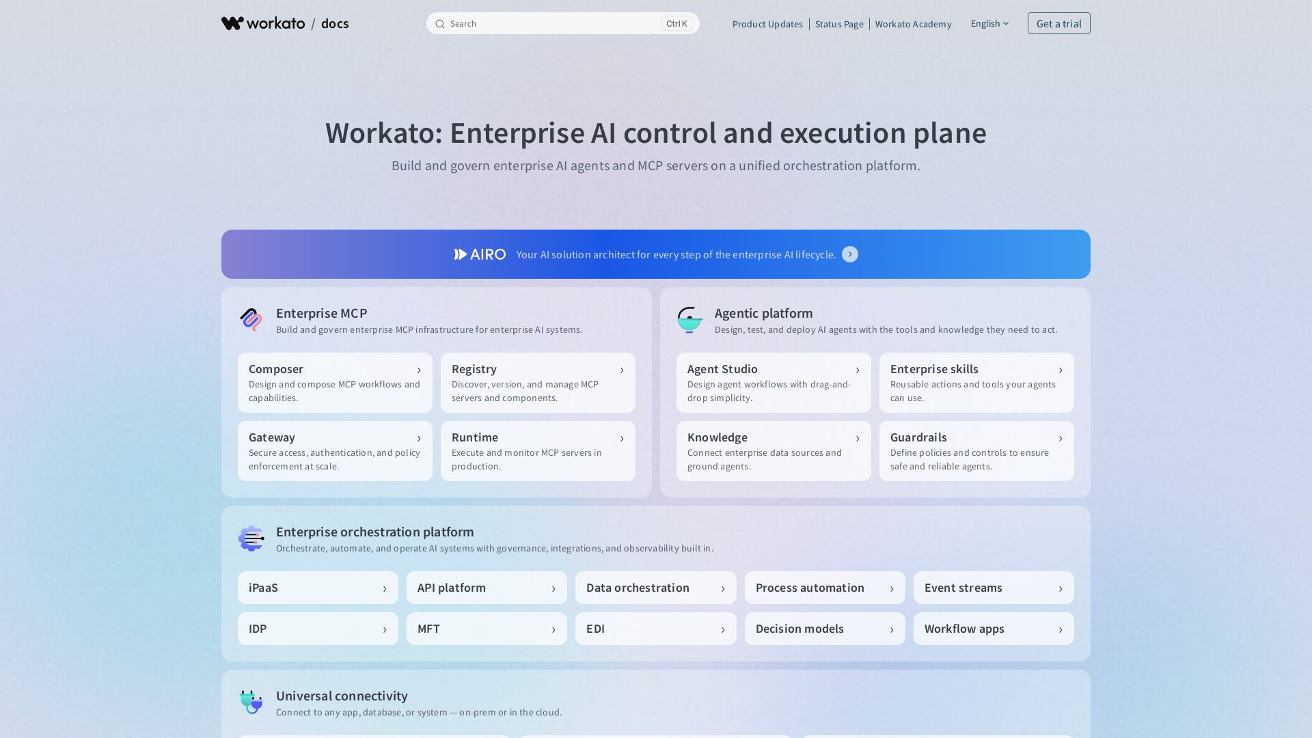Click the Universal connectivity plug icon
This screenshot has height=738, width=1312.
251,702
